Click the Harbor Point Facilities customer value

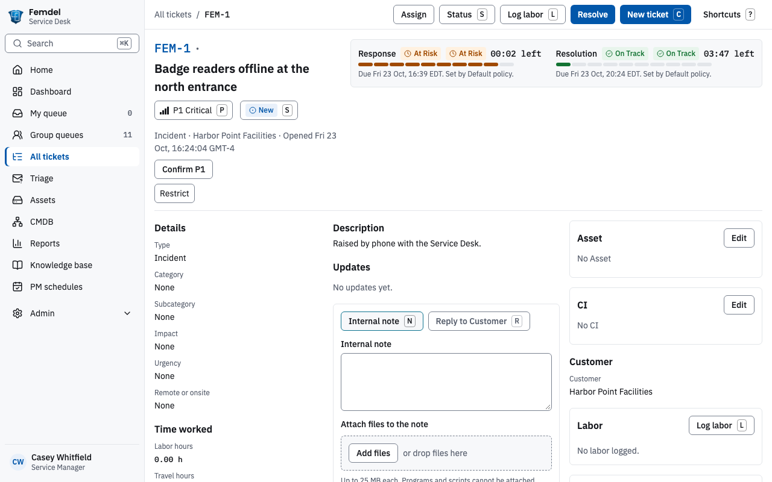click(x=611, y=392)
